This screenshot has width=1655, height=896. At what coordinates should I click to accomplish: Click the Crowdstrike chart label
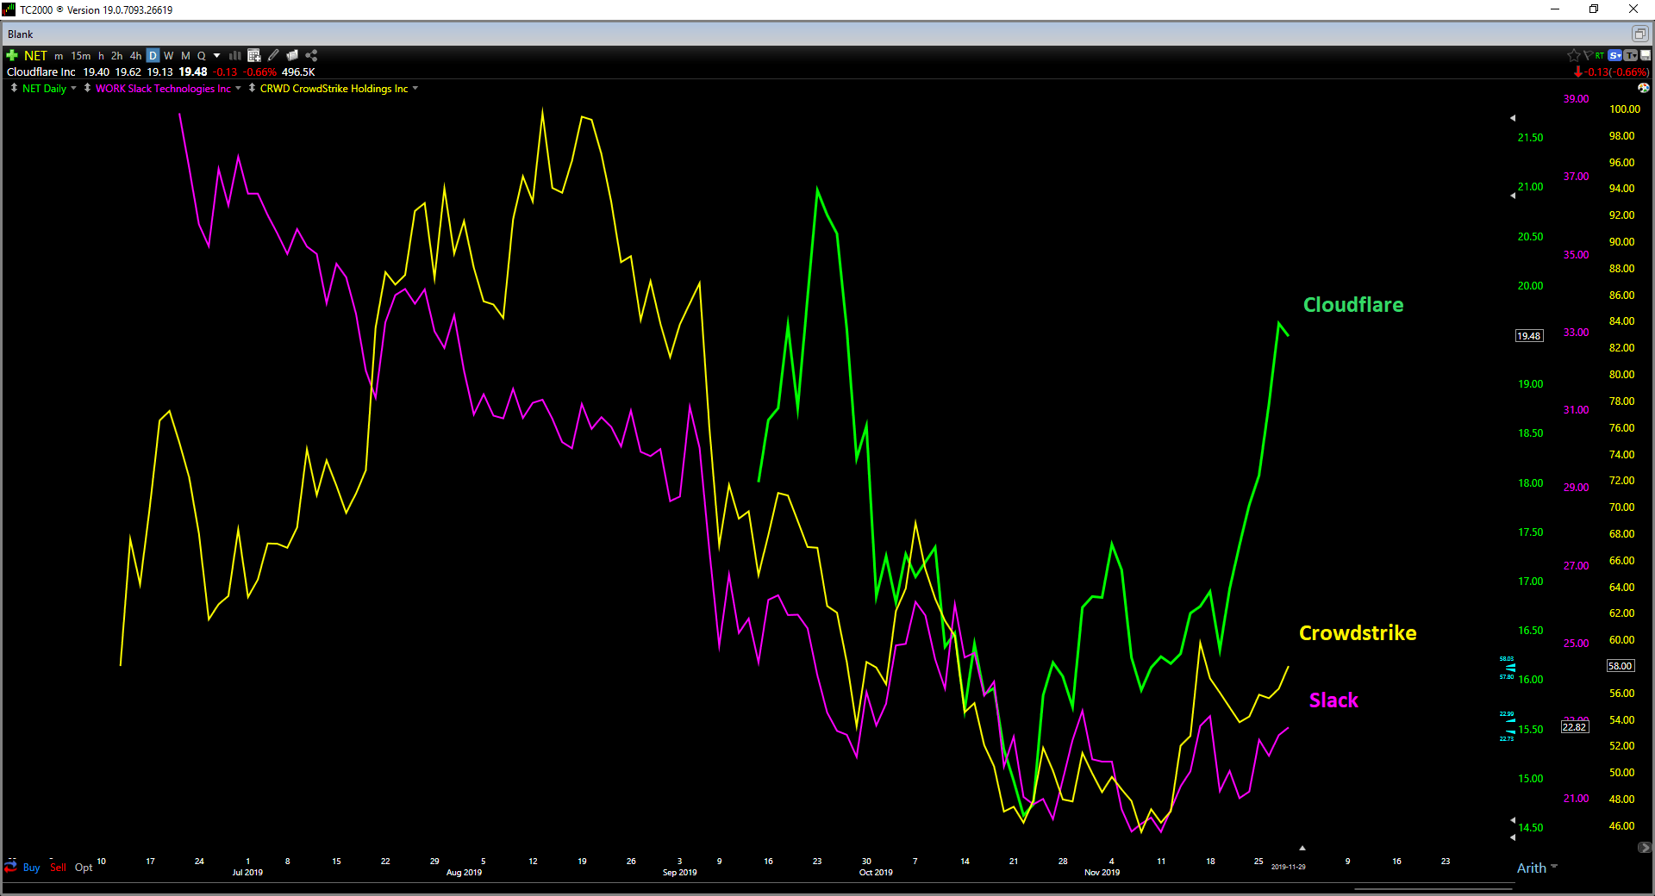[x=1358, y=633]
